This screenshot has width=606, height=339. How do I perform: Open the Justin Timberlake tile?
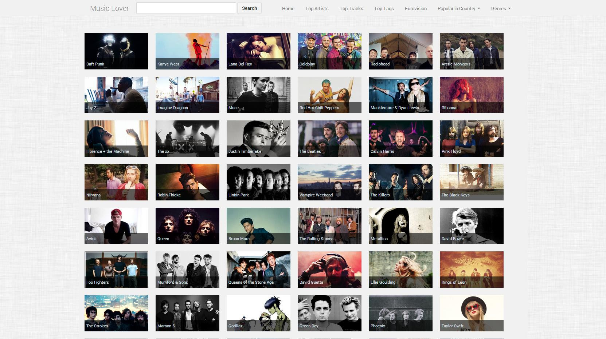(258, 139)
